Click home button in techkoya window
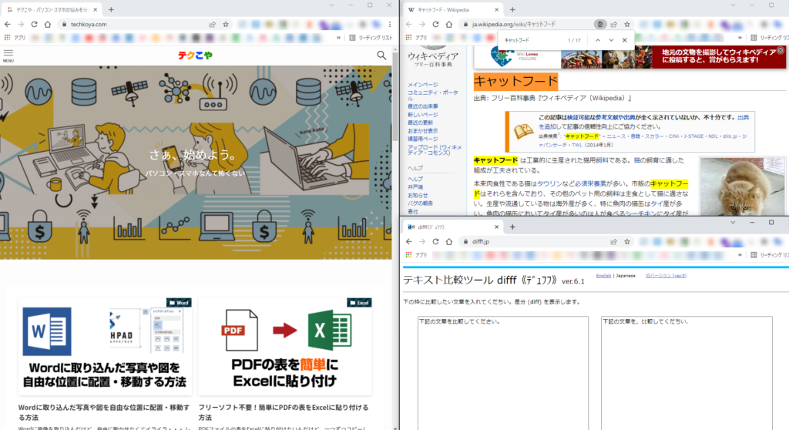789x430 pixels. pyautogui.click(x=47, y=24)
